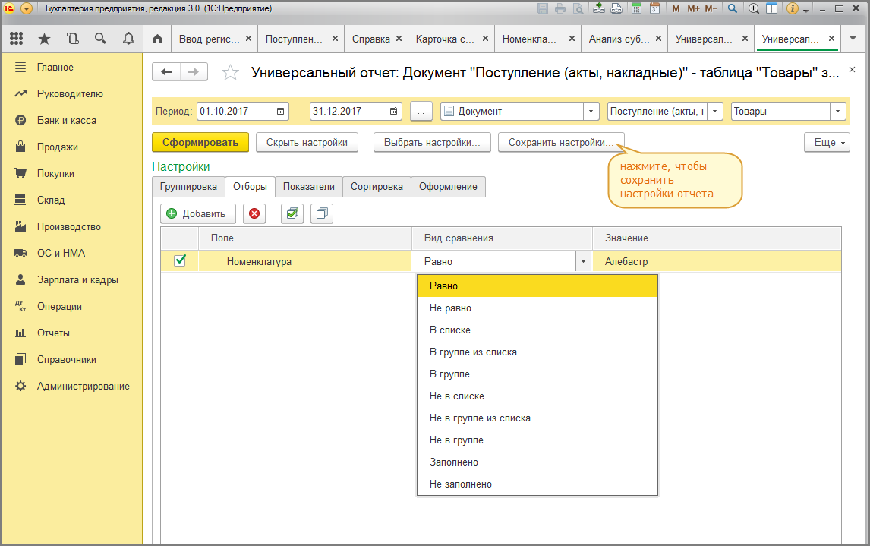Uncheck the Номенклатура filter checkbox
This screenshot has height=546, width=870.
click(180, 260)
